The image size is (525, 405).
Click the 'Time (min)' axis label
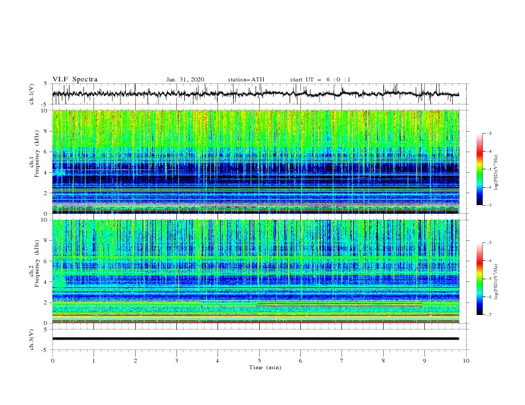[x=265, y=367]
